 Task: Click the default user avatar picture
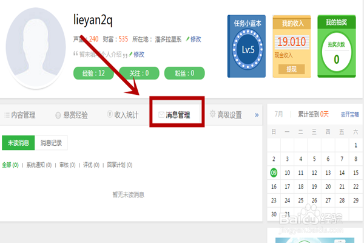pos(36,47)
